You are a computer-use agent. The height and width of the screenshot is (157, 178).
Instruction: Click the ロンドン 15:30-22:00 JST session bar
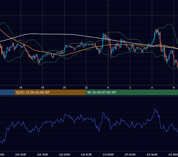50,92
